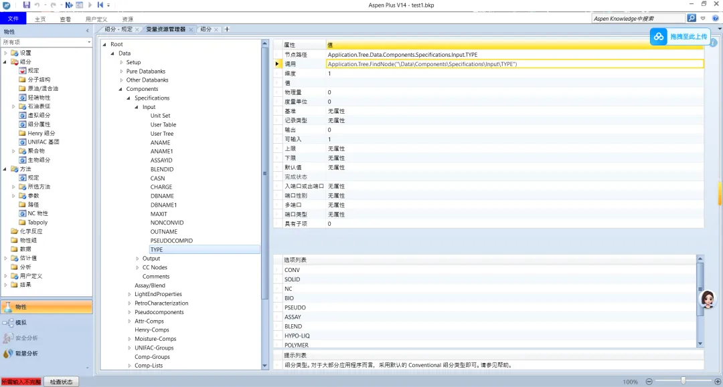The height and width of the screenshot is (387, 723).
Task: Select the CASN node in variable tree
Action: click(x=157, y=178)
